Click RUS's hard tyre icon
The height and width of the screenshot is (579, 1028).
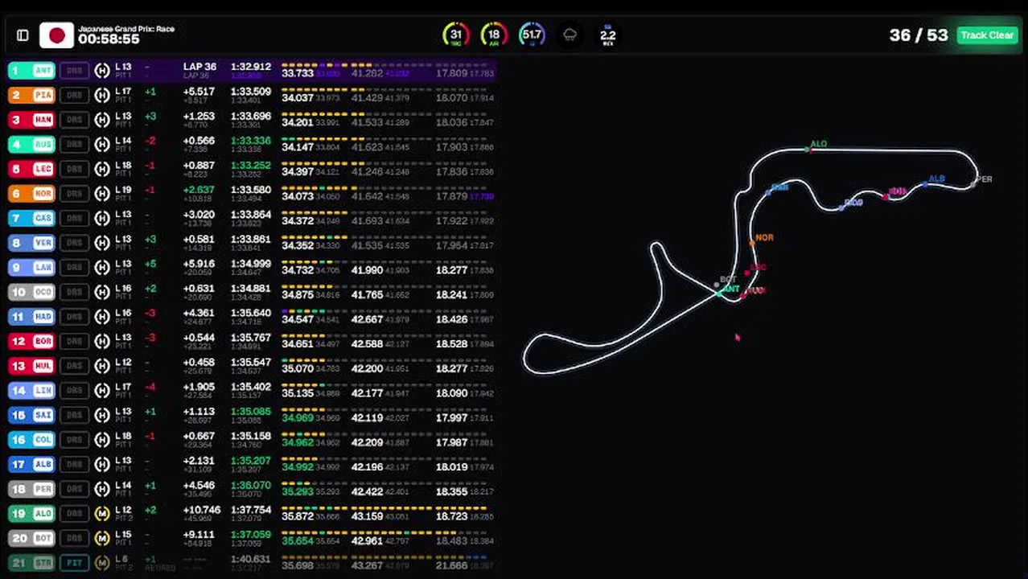(102, 144)
